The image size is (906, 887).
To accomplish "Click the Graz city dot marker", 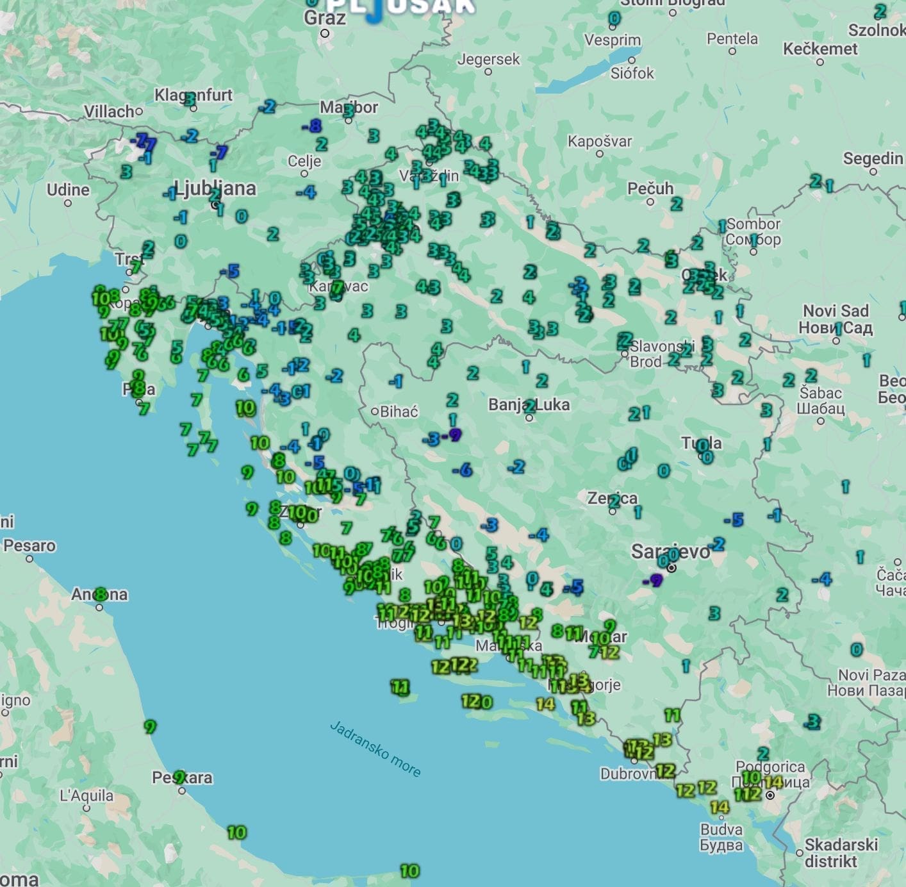I will pos(325,33).
